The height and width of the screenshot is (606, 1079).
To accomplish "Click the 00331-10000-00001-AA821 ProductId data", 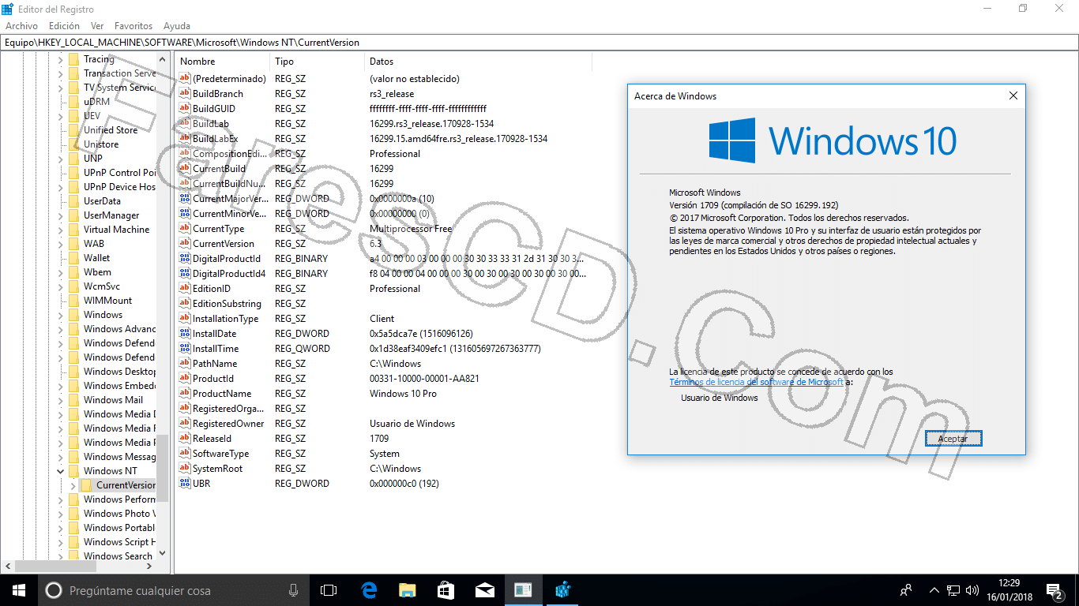I will point(424,379).
